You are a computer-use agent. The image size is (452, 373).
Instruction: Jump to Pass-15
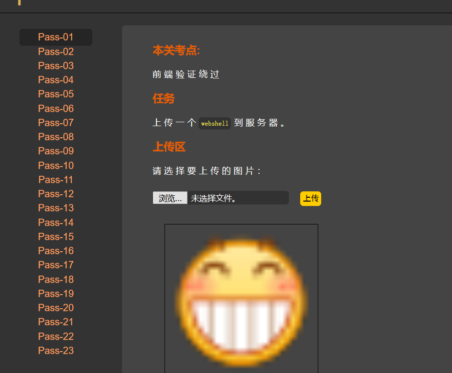[x=56, y=236]
